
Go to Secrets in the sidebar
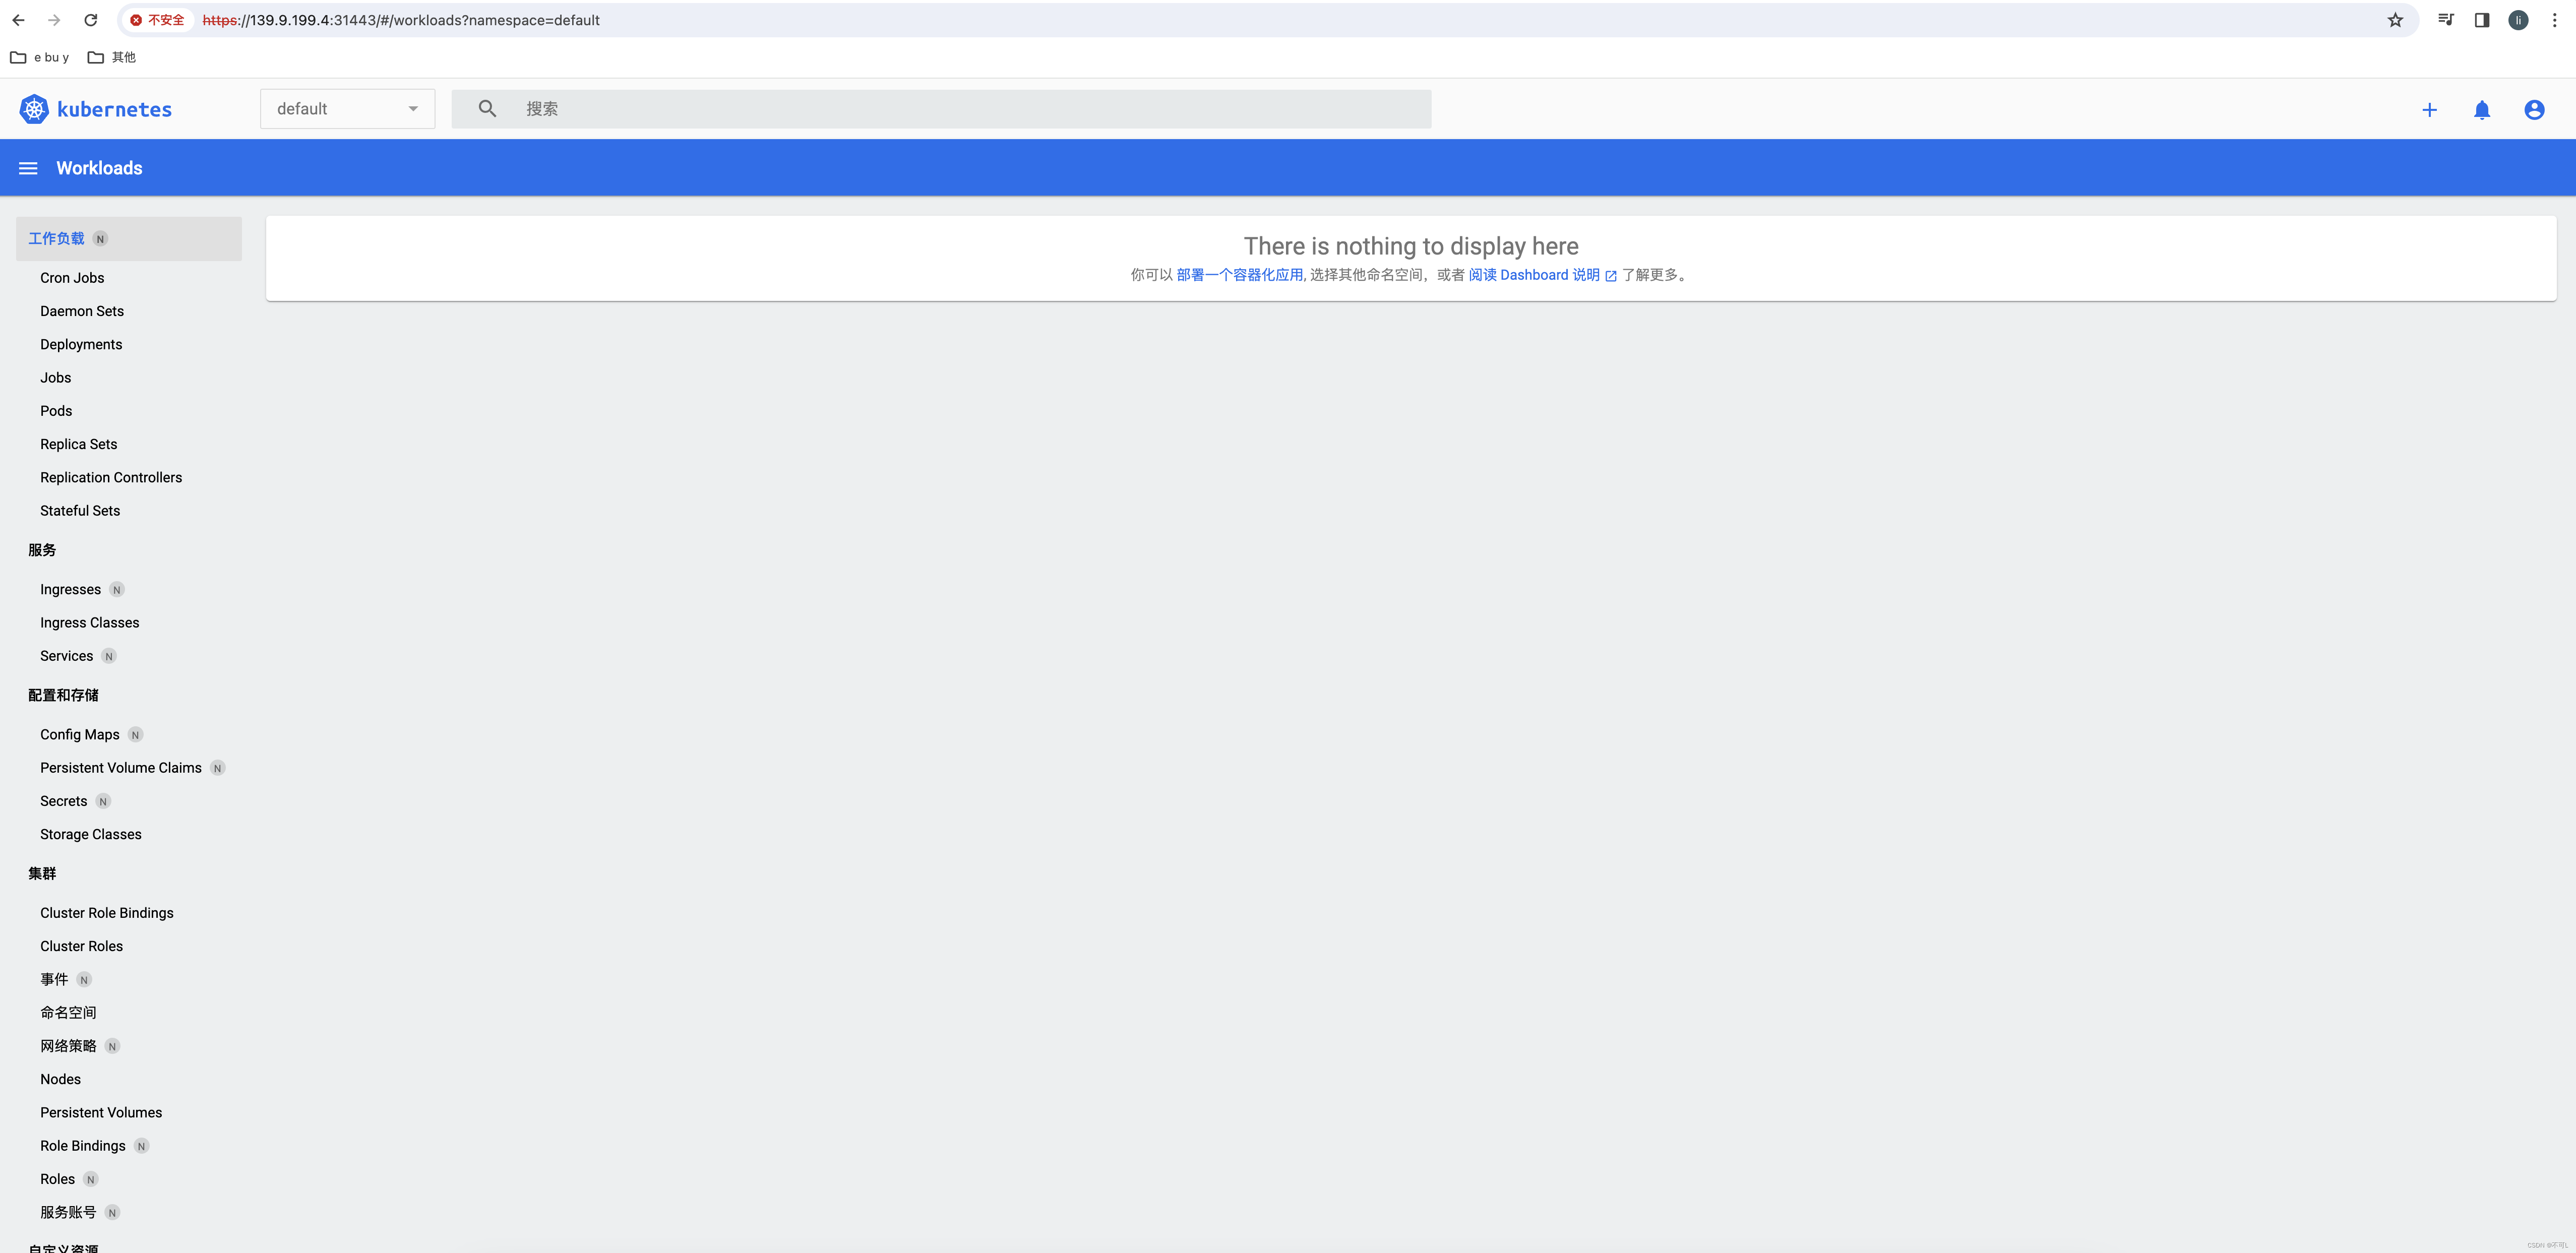click(x=64, y=801)
